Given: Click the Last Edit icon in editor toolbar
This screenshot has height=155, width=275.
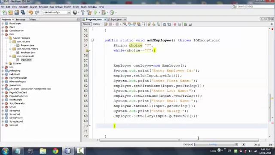Looking at the screenshot, I should coord(106,24).
